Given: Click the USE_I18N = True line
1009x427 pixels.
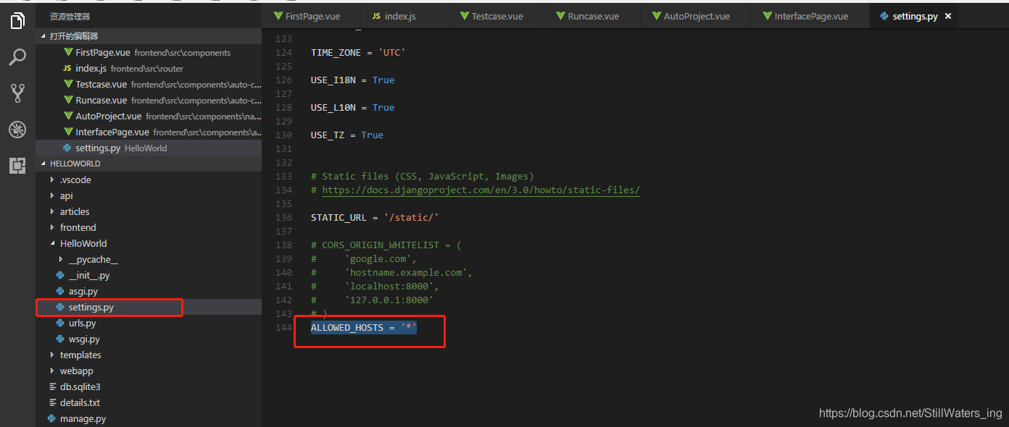Looking at the screenshot, I should pos(352,80).
